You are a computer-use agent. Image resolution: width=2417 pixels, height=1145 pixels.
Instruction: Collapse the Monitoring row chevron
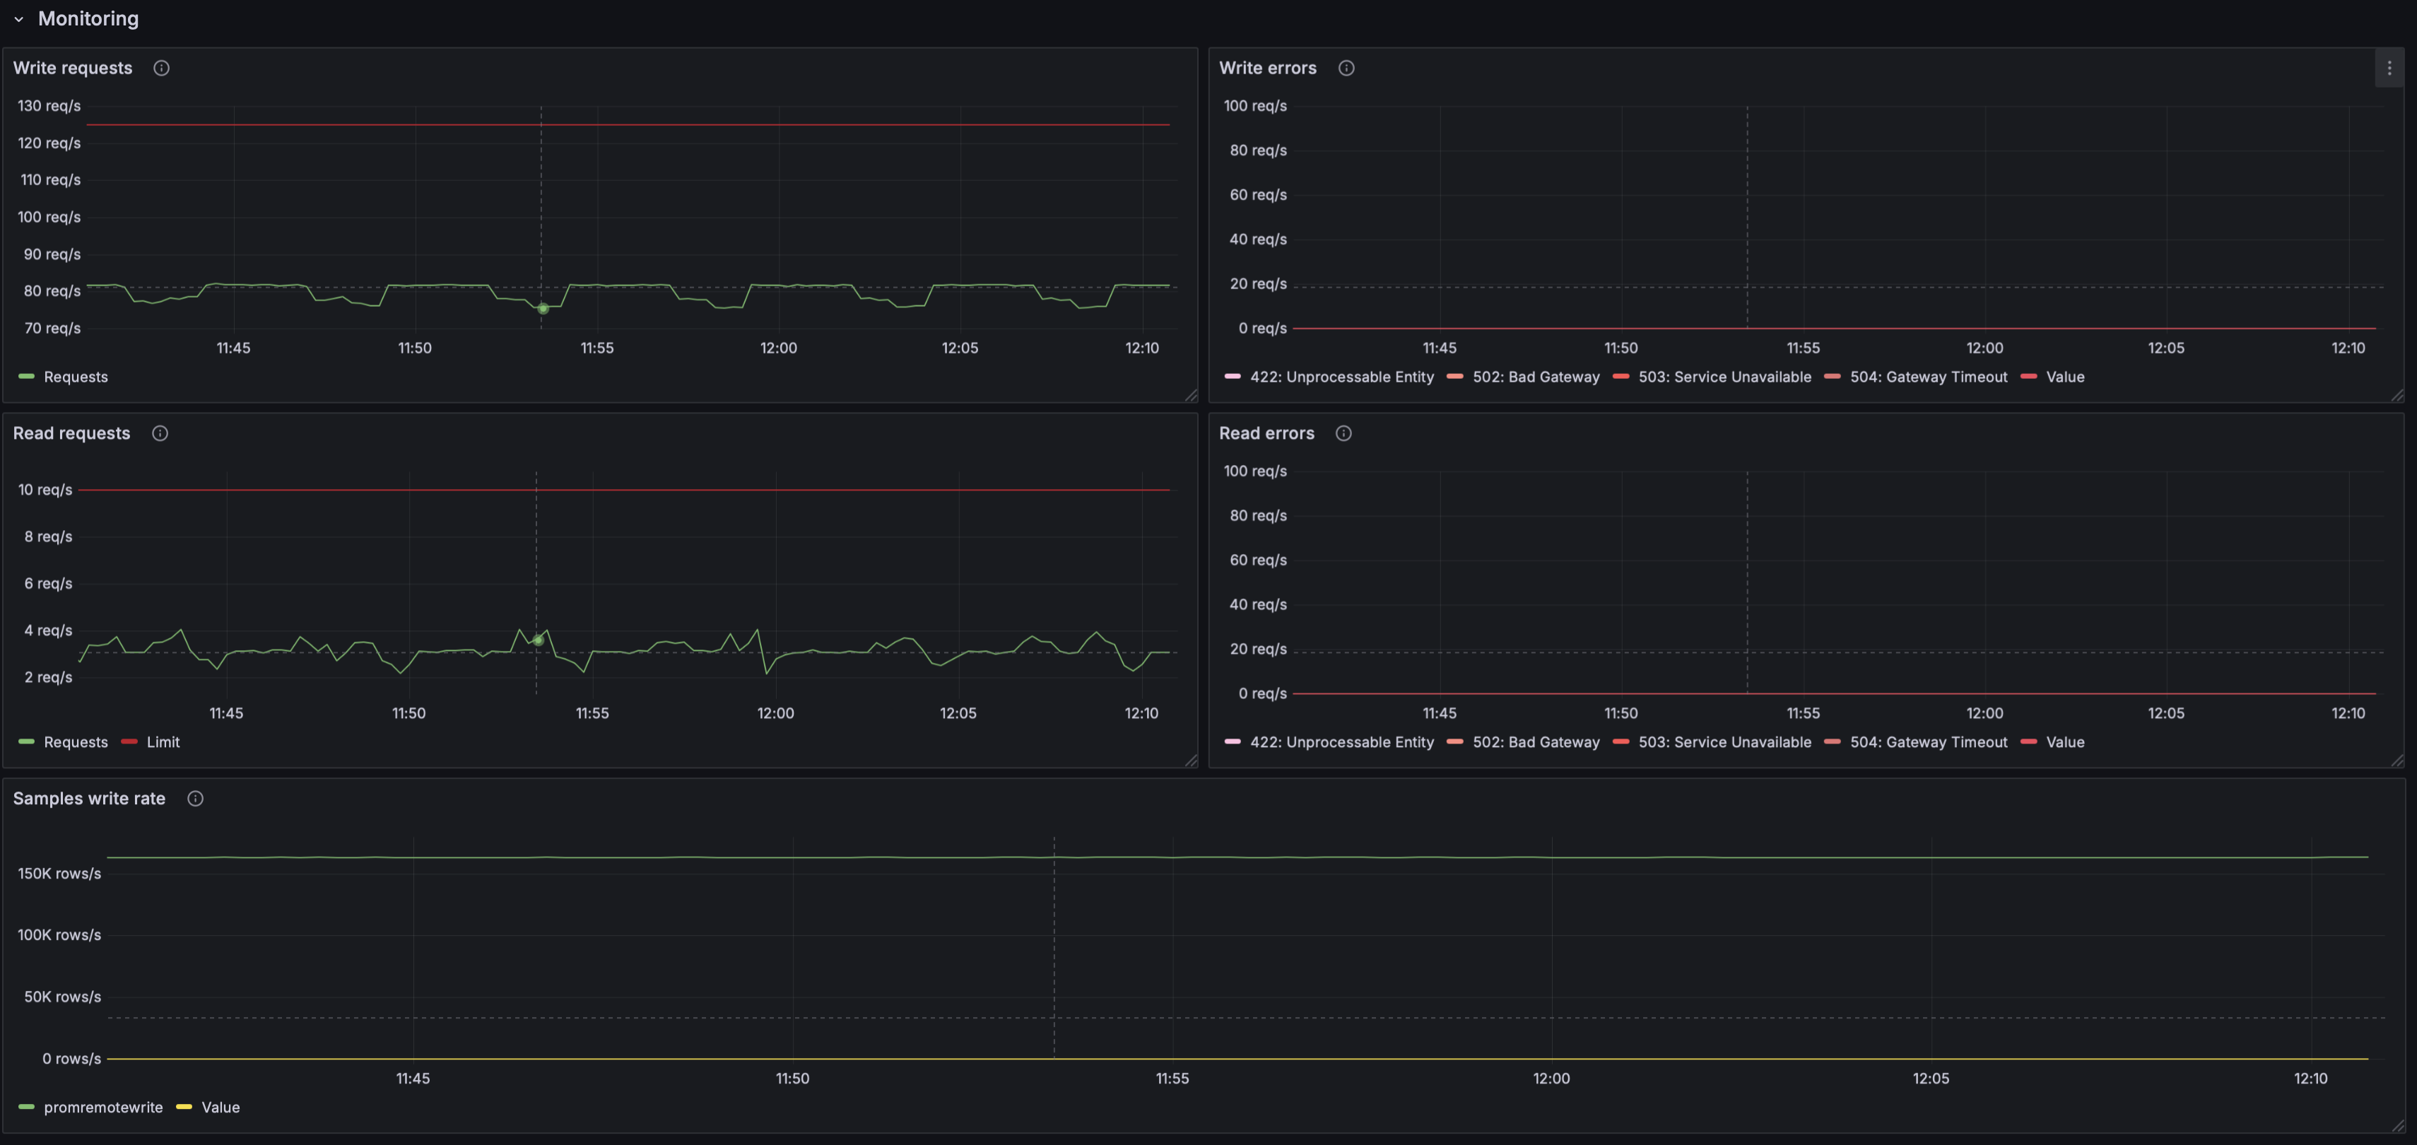(x=19, y=19)
